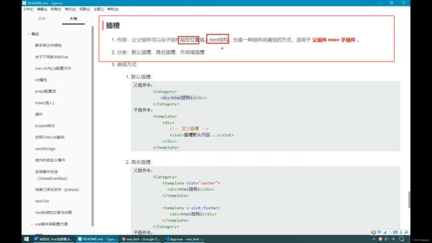Jump to scoped样式 in outline
Screen dimensions: 432x243
tap(45, 125)
